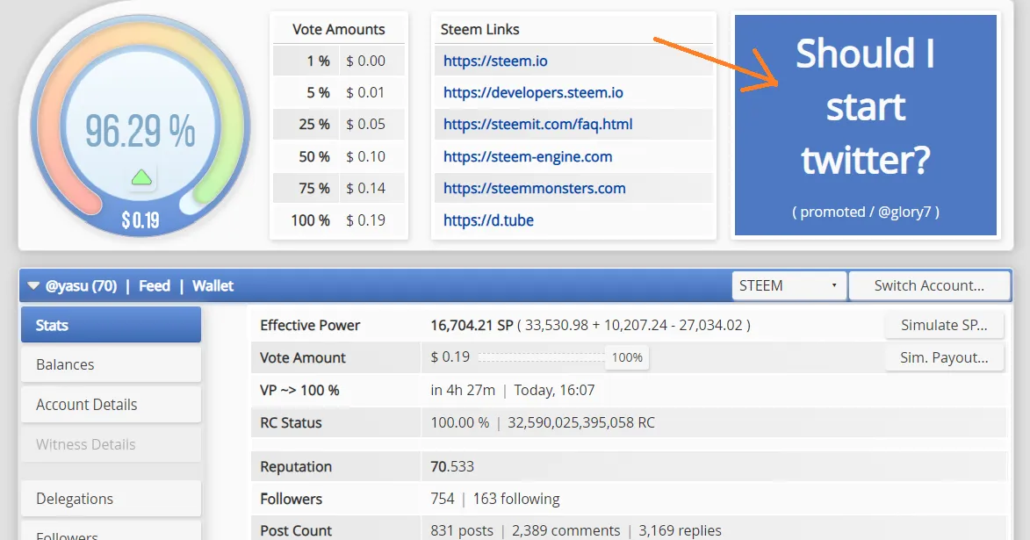Open the https://d.tube link
Image resolution: width=1030 pixels, height=540 pixels.
tap(488, 220)
